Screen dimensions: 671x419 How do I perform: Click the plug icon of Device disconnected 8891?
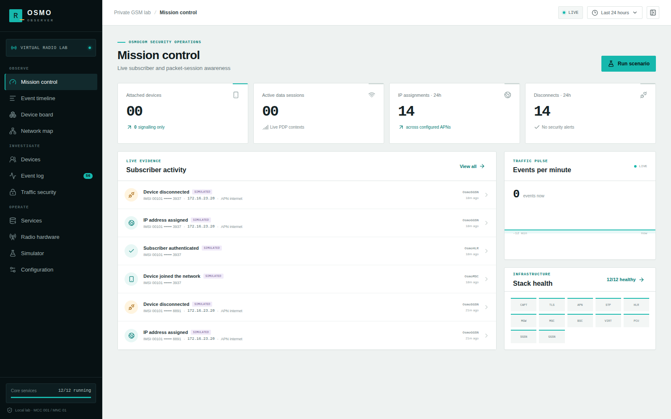(x=131, y=307)
